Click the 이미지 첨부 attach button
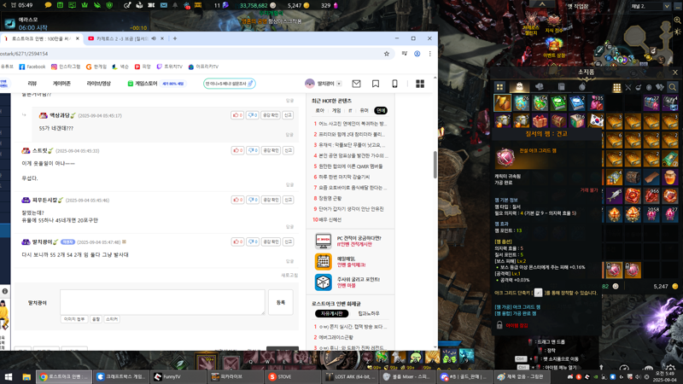Image resolution: width=683 pixels, height=384 pixels. click(x=74, y=319)
